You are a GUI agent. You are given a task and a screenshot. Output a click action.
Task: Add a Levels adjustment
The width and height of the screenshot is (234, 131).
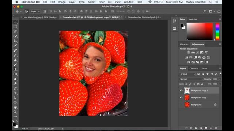click(193, 52)
